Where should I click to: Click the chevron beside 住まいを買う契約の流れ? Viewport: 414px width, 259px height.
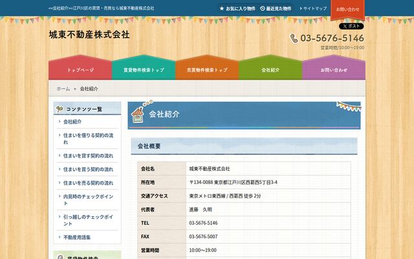[60, 168]
